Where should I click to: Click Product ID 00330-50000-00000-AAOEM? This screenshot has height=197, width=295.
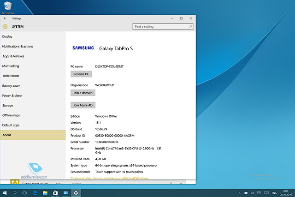point(115,136)
